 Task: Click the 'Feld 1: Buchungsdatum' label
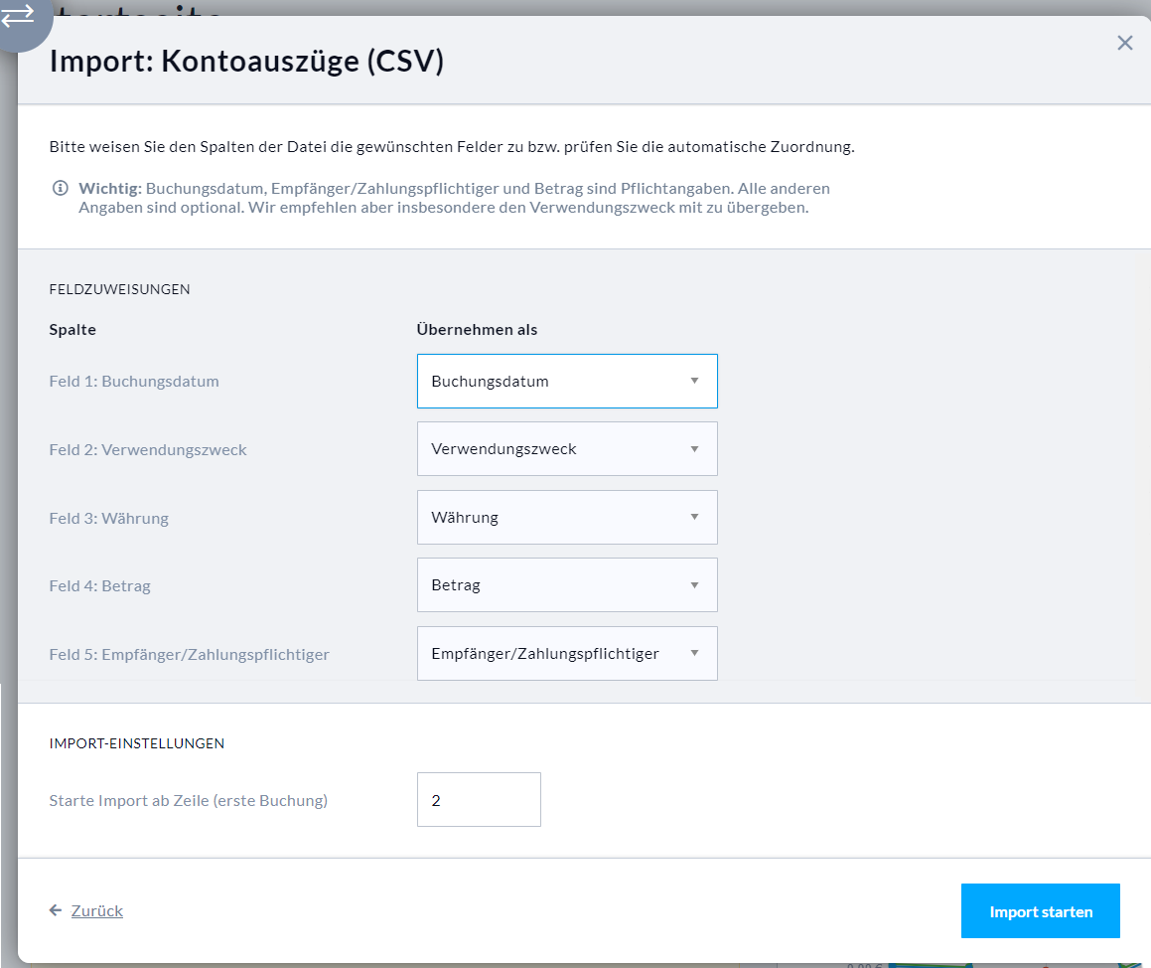[x=134, y=382]
